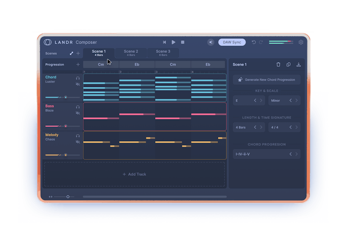Select previous key with left arrow beside E

pos(255,101)
